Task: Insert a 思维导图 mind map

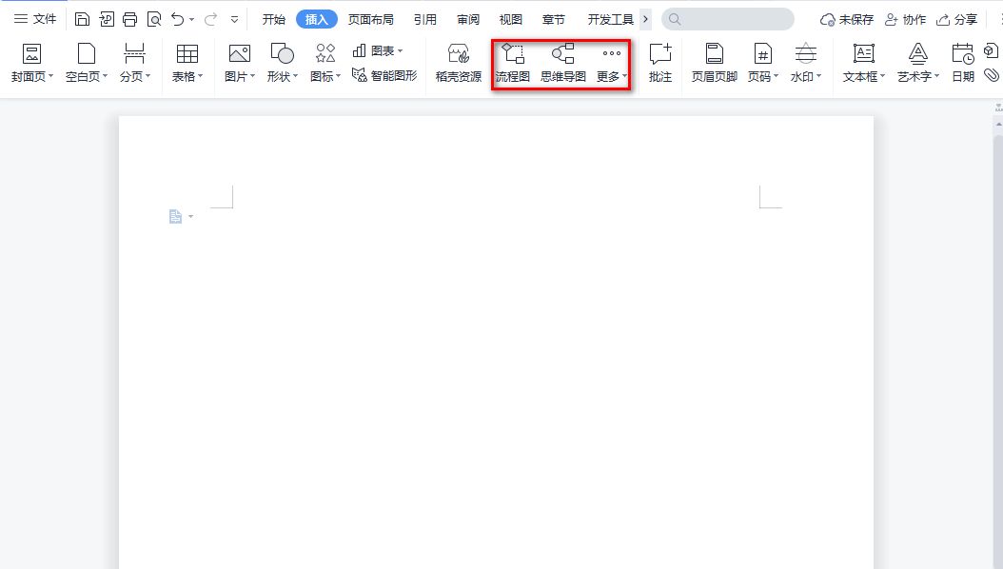Action: [x=563, y=63]
